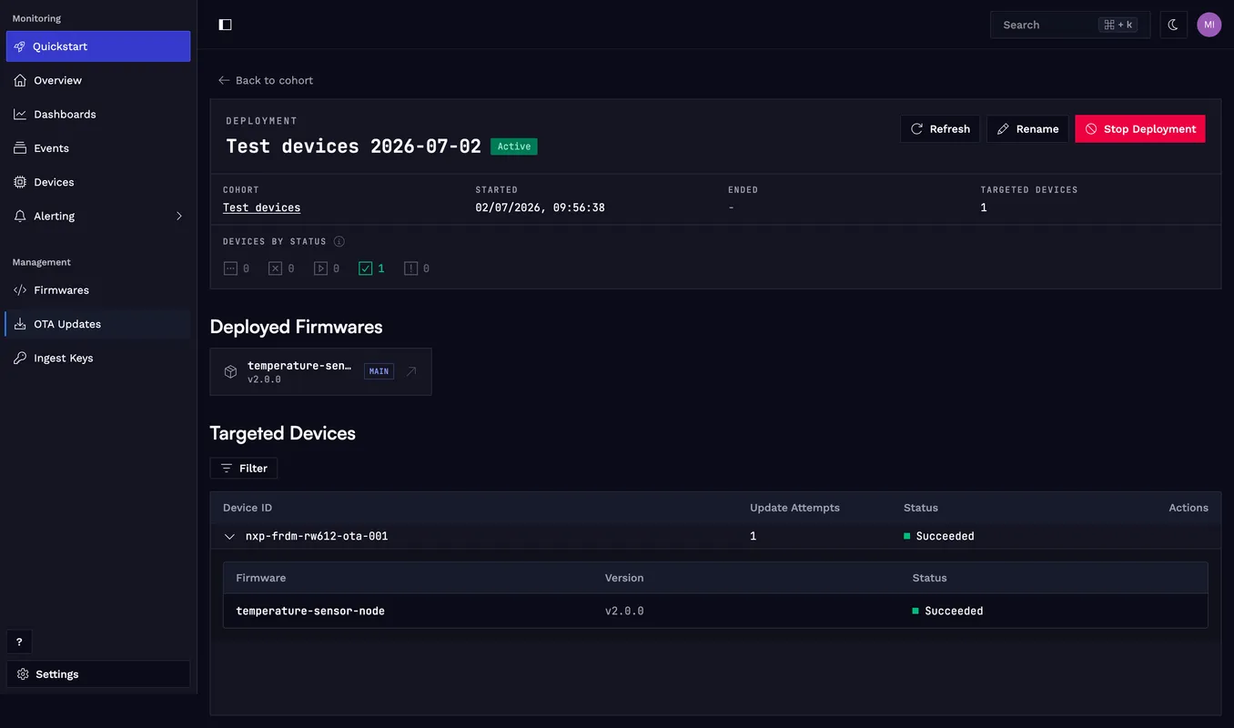Viewport: 1234px width, 728px height.
Task: Click the Rename pencil icon
Action: pyautogui.click(x=1003, y=128)
